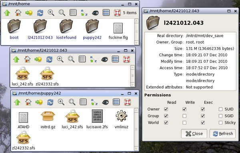
Task: Enable the SGID checkbox
Action: 220,116
